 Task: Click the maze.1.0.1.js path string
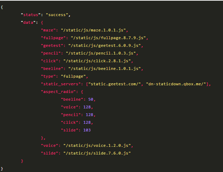point(94,30)
